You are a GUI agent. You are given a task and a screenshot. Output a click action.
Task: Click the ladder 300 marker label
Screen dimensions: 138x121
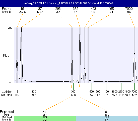73,92
